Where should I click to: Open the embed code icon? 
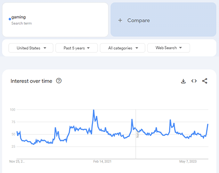point(194,81)
